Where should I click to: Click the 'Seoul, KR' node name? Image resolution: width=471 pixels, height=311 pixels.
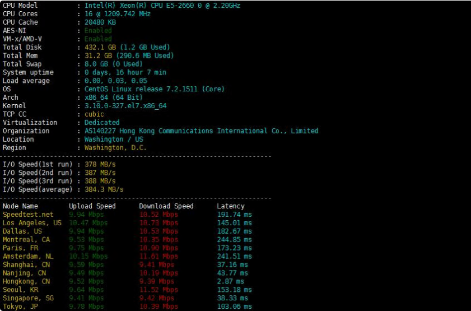(21, 290)
